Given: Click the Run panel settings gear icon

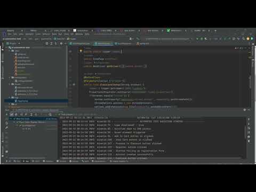Looking at the screenshot, I should (x=245, y=110).
